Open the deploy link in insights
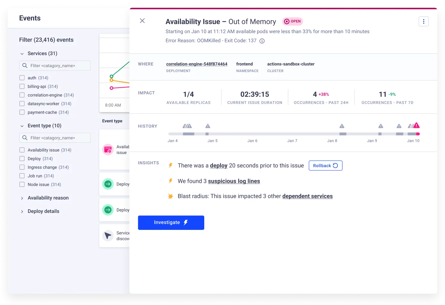The image size is (445, 305). 219,166
